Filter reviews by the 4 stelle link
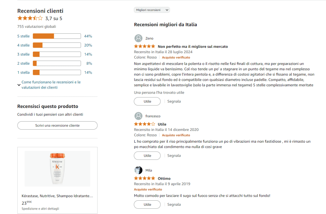The width and height of the screenshot is (326, 214). 24,45
